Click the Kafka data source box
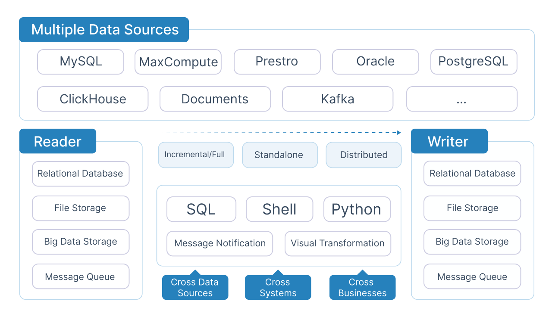Viewport: 552px width, 323px height. point(338,99)
